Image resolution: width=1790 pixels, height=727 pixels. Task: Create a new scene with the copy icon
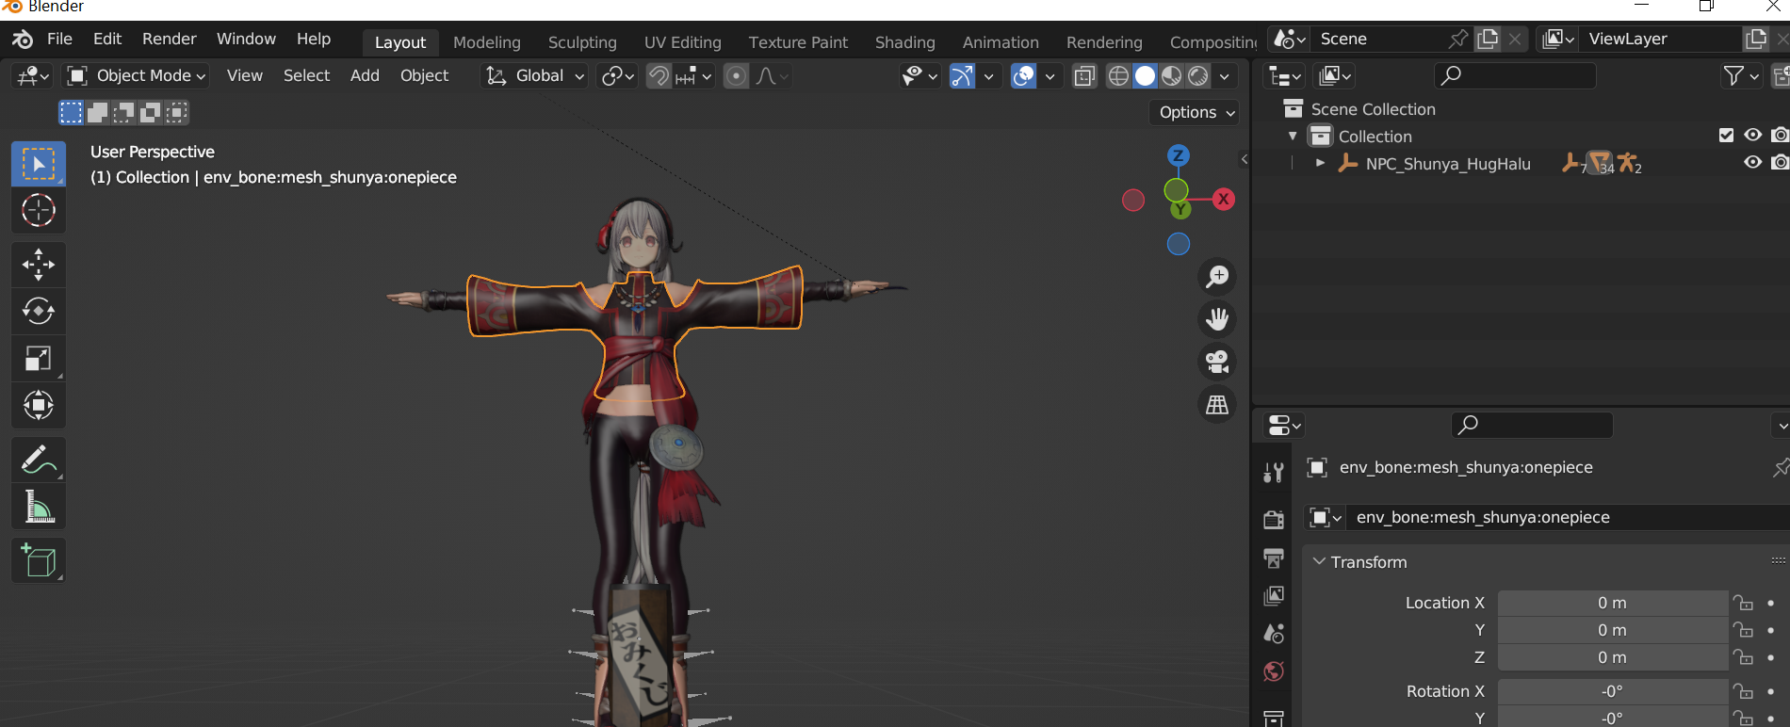click(1488, 39)
